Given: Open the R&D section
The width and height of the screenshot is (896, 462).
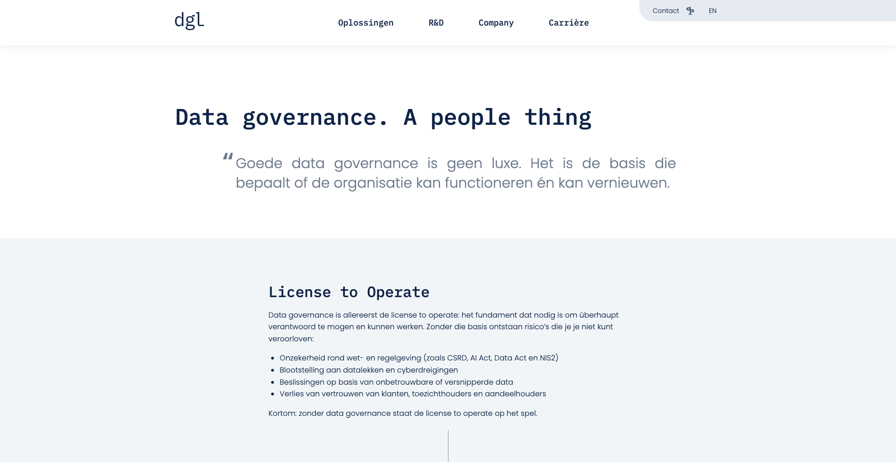Looking at the screenshot, I should tap(435, 22).
